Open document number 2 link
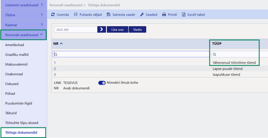Screen dimensions: 268x138 pos(55,69)
